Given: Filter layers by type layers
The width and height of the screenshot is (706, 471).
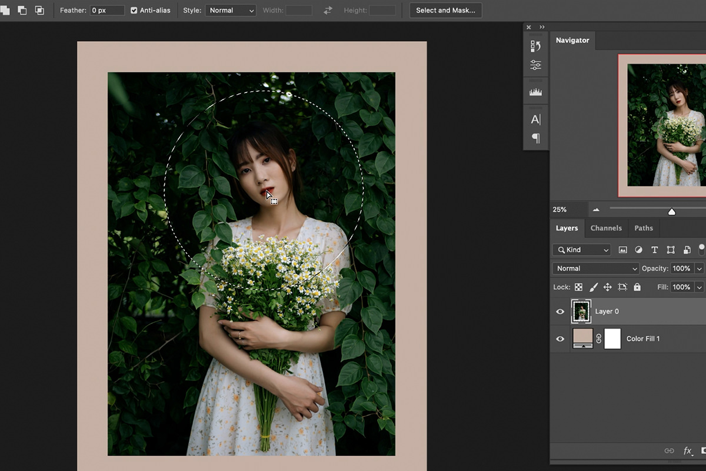Looking at the screenshot, I should click(x=654, y=250).
